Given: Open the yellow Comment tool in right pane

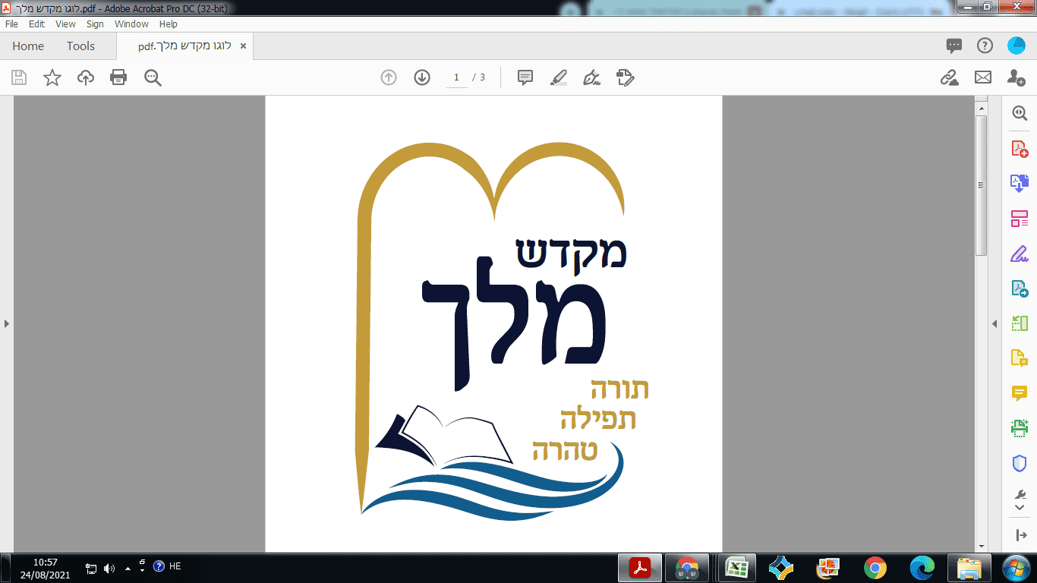Looking at the screenshot, I should click(1020, 393).
